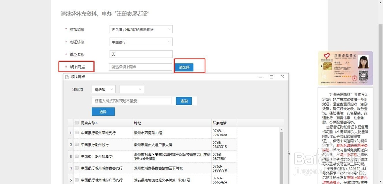Click the blue 选择 button
Screen dimensions: 383x184
point(103,112)
